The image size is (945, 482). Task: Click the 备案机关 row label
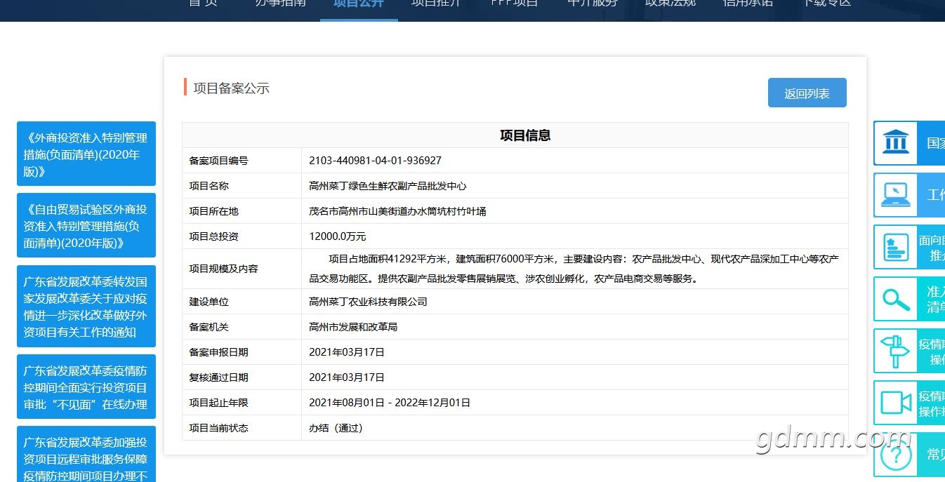click(209, 327)
